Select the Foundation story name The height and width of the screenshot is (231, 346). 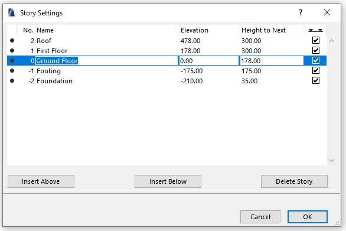pyautogui.click(x=54, y=81)
